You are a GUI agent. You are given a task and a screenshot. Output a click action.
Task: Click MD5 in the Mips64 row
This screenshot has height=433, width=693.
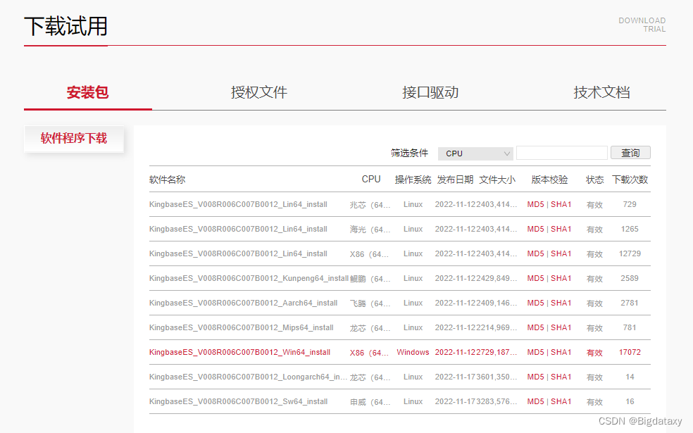pyautogui.click(x=535, y=328)
